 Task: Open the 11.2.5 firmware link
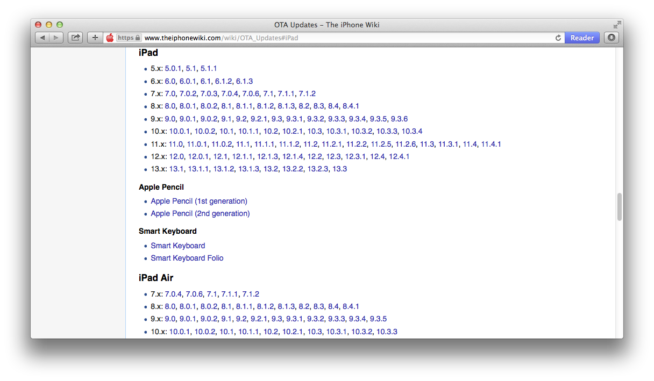(x=381, y=144)
